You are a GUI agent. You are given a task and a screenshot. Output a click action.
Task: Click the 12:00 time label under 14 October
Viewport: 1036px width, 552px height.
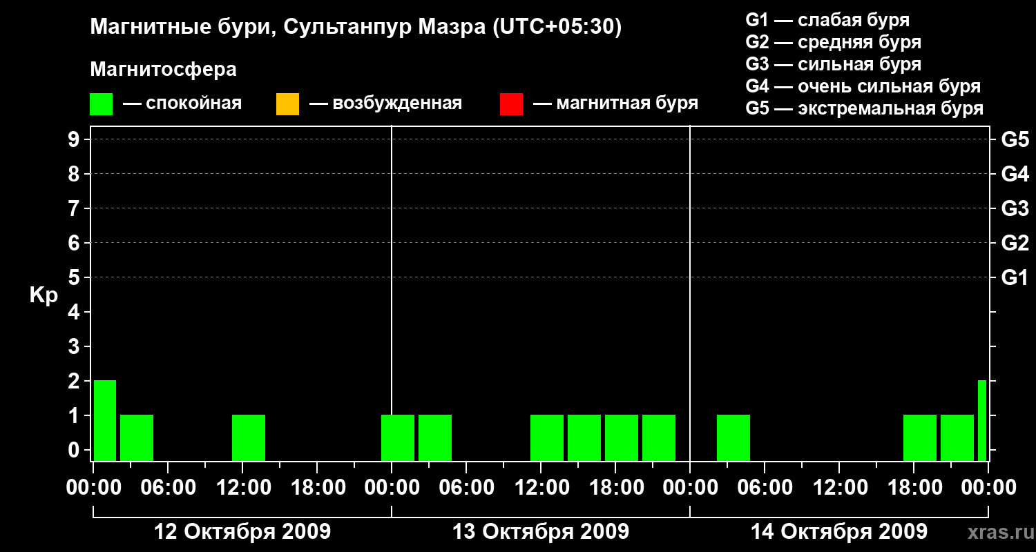point(839,488)
